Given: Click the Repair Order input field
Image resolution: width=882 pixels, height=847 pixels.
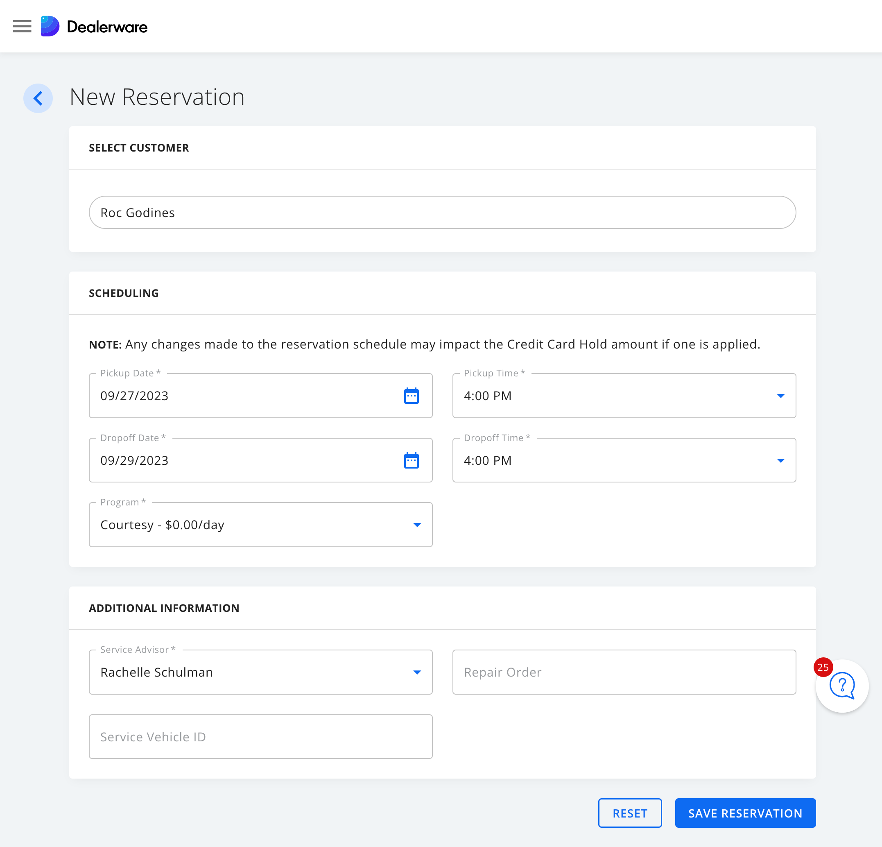Looking at the screenshot, I should (624, 673).
